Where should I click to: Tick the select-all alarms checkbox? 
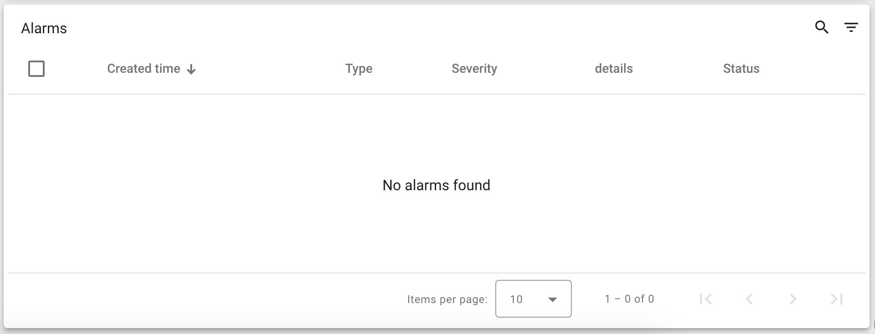pyautogui.click(x=36, y=69)
